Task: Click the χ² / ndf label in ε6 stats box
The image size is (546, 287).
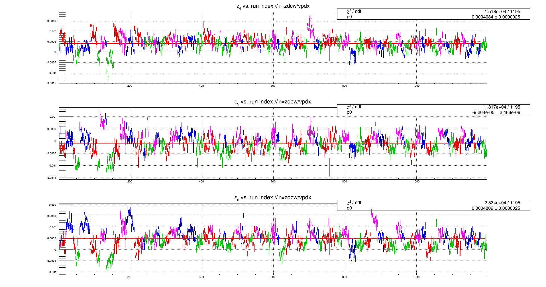Action: coord(354,203)
